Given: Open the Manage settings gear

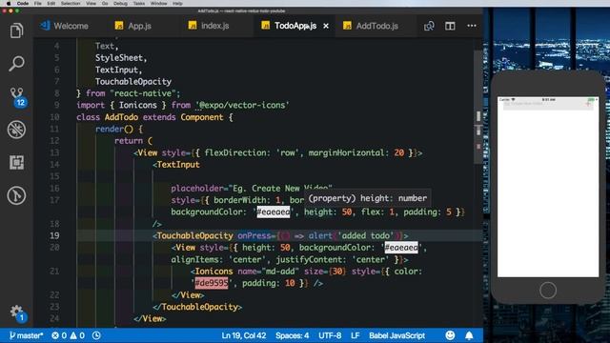Looking at the screenshot, I should pyautogui.click(x=17, y=313).
